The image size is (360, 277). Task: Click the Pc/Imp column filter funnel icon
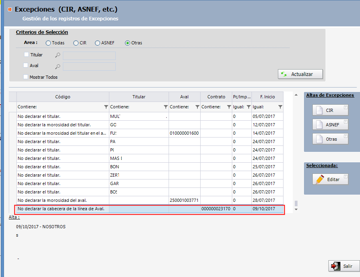pos(249,107)
